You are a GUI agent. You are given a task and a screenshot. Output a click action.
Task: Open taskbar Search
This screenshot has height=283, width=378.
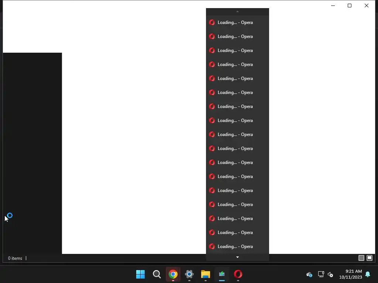point(157,274)
